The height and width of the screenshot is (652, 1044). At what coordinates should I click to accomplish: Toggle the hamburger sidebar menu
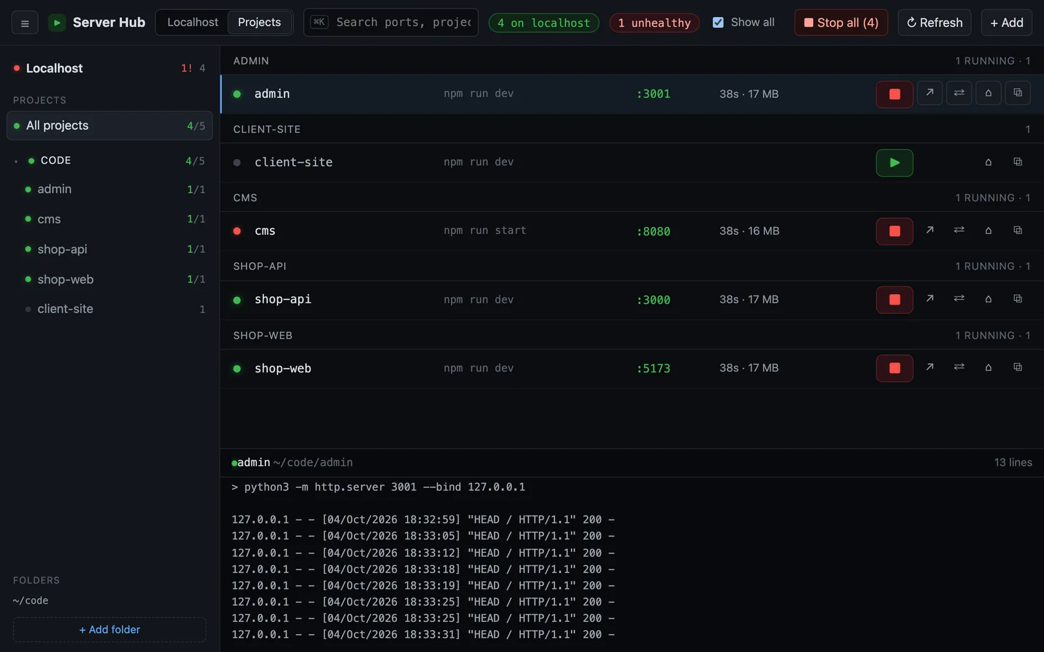click(25, 23)
